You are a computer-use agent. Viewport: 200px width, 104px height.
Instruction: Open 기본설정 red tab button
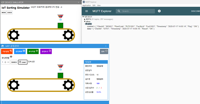point(7,51)
